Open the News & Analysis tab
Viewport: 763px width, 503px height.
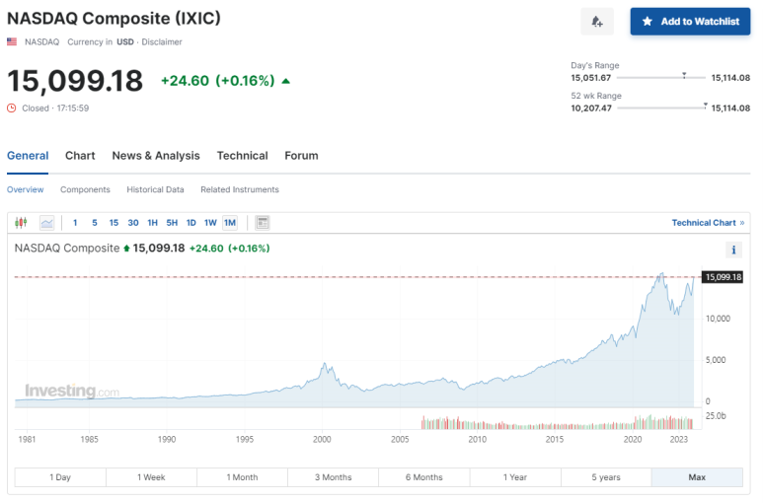pos(156,156)
